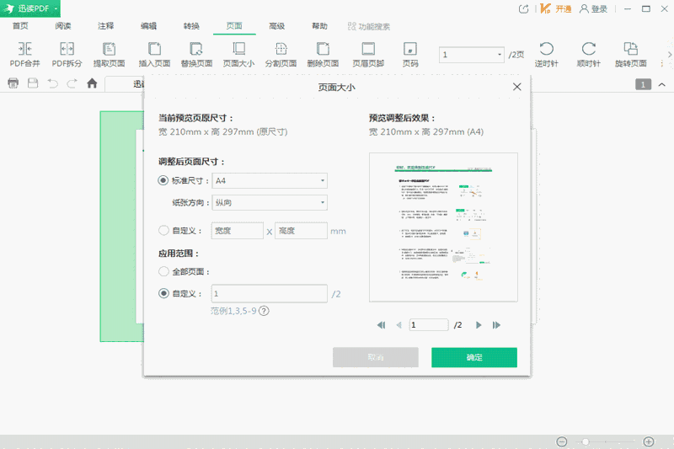Click the 确定 confirm button
The height and width of the screenshot is (449, 674).
(474, 357)
